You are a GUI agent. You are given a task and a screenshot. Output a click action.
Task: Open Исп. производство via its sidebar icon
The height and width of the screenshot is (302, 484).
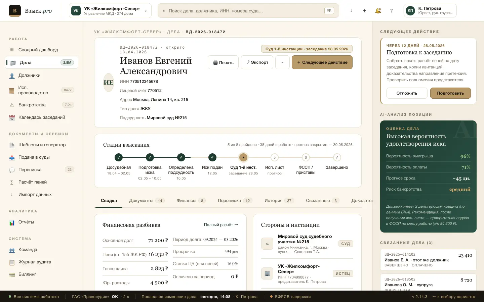pos(12,90)
